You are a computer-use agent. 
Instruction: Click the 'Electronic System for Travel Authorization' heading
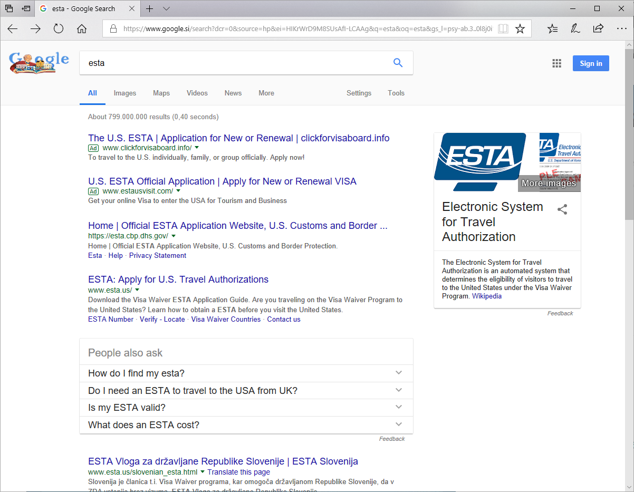point(493,222)
